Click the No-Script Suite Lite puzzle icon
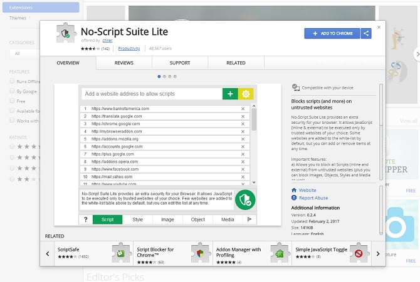 coord(66,33)
